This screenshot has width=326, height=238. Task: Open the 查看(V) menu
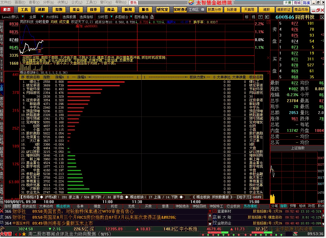coord(34,2)
